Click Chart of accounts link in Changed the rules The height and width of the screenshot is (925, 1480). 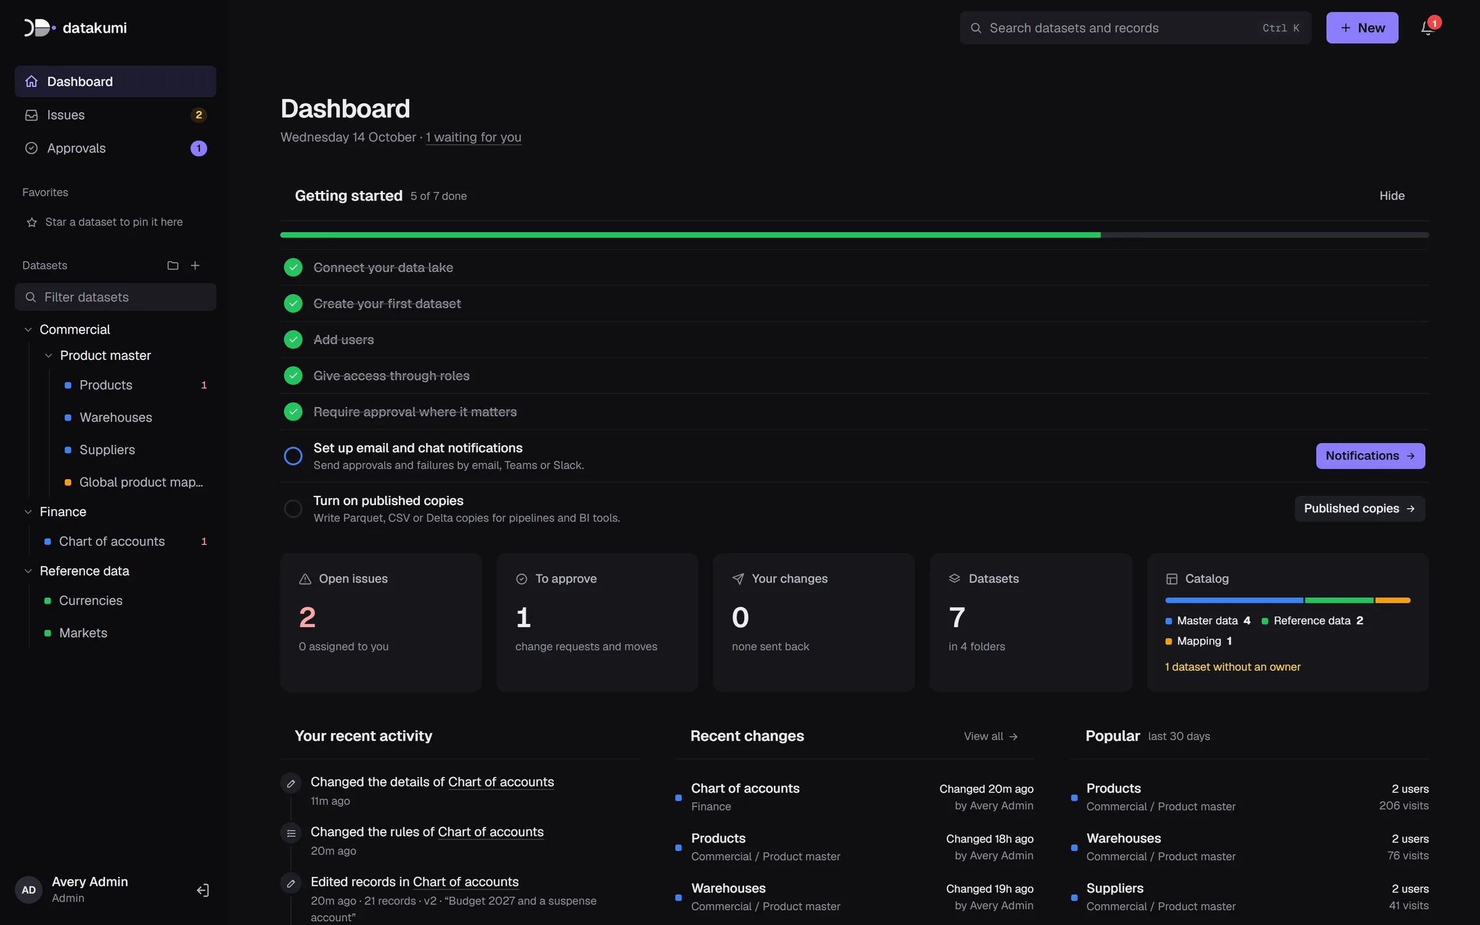[490, 832]
